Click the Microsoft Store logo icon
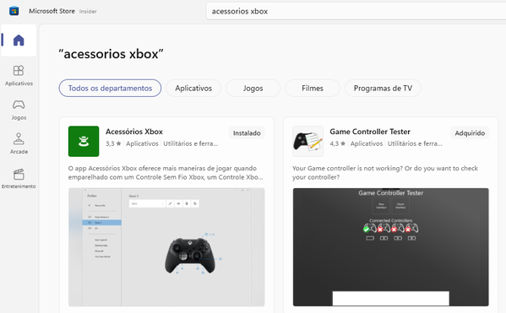506x313 pixels. [x=14, y=11]
